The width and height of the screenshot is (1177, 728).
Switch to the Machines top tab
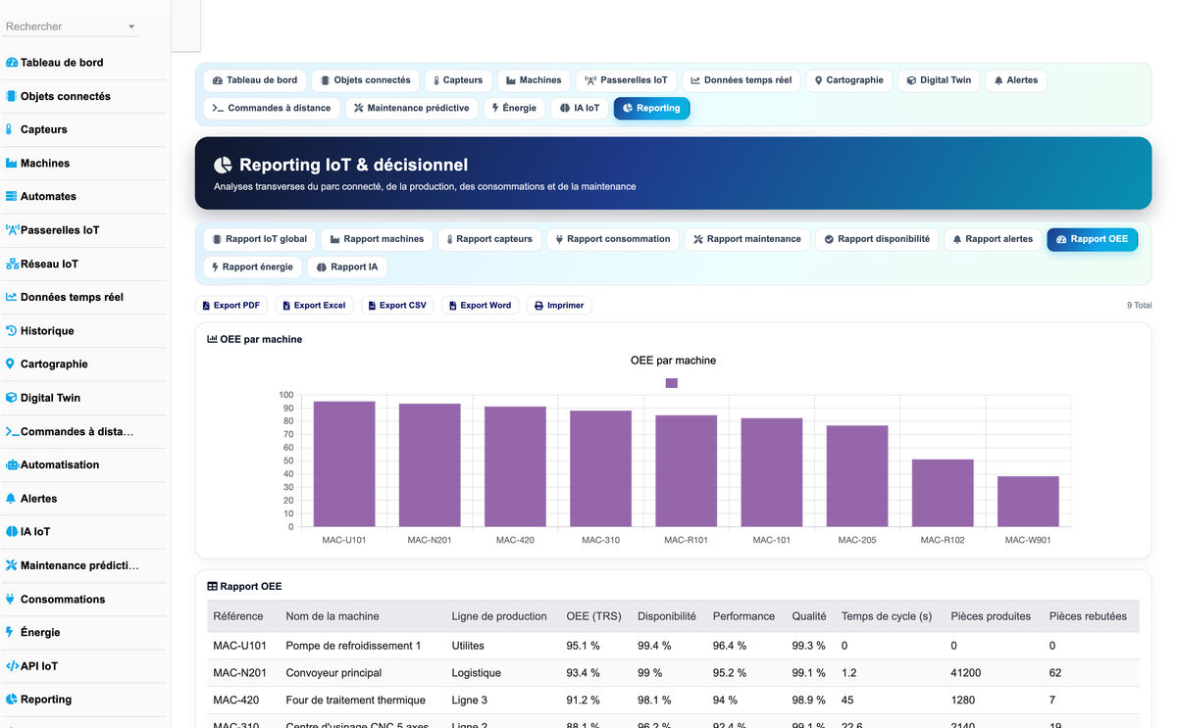pyautogui.click(x=534, y=80)
